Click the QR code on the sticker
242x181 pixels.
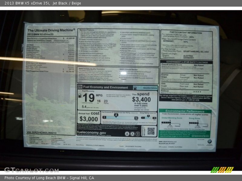coord(151,131)
